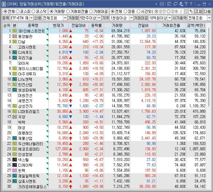Image resolution: width=213 pixels, height=192 pixels.
Task: Click the down triangle on CJ씨푸드 row
Action: pos(71,52)
